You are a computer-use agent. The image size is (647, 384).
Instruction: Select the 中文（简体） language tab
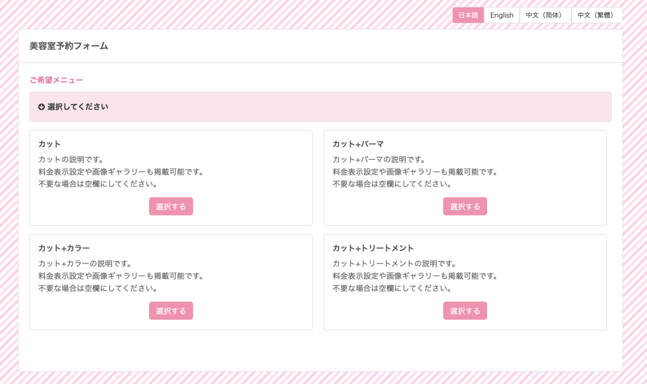point(545,15)
